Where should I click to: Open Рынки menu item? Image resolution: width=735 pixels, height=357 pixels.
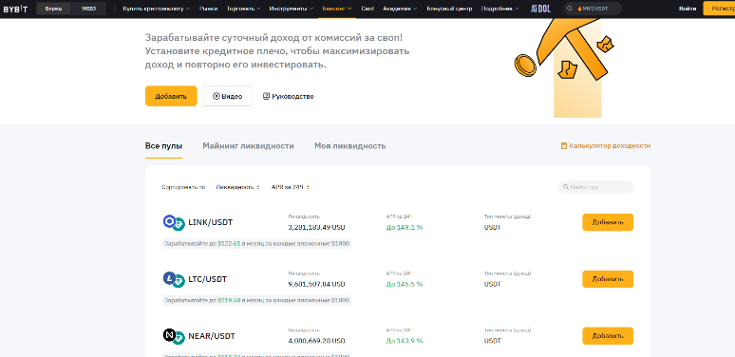coord(208,9)
